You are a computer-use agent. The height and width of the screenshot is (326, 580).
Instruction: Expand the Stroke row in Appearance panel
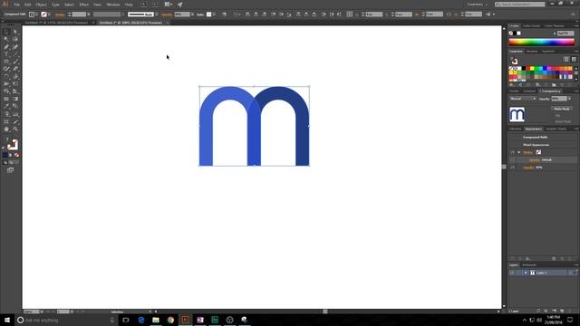(x=519, y=152)
